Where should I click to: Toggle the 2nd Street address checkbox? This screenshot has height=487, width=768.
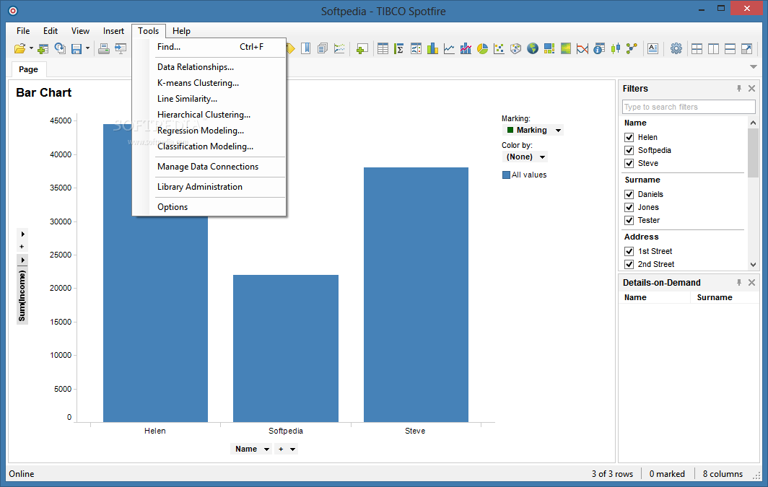(629, 264)
